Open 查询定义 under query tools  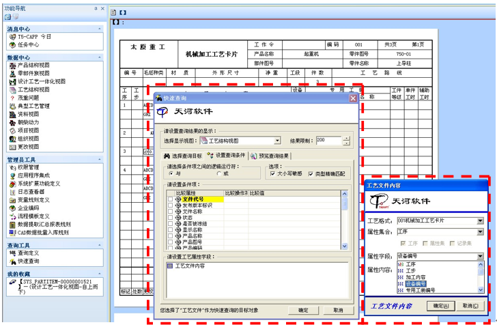point(24,253)
